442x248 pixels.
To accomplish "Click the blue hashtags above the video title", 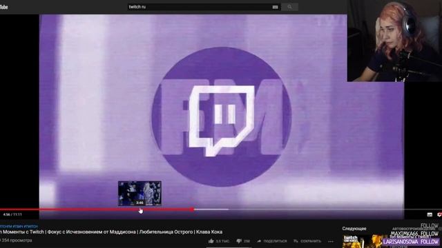I will [x=19, y=227].
